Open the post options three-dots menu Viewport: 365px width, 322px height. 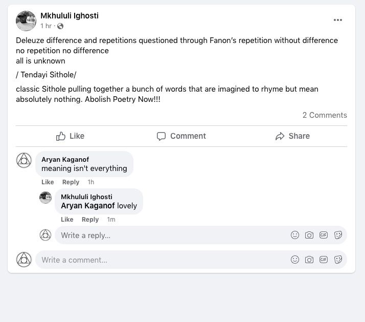(x=338, y=20)
